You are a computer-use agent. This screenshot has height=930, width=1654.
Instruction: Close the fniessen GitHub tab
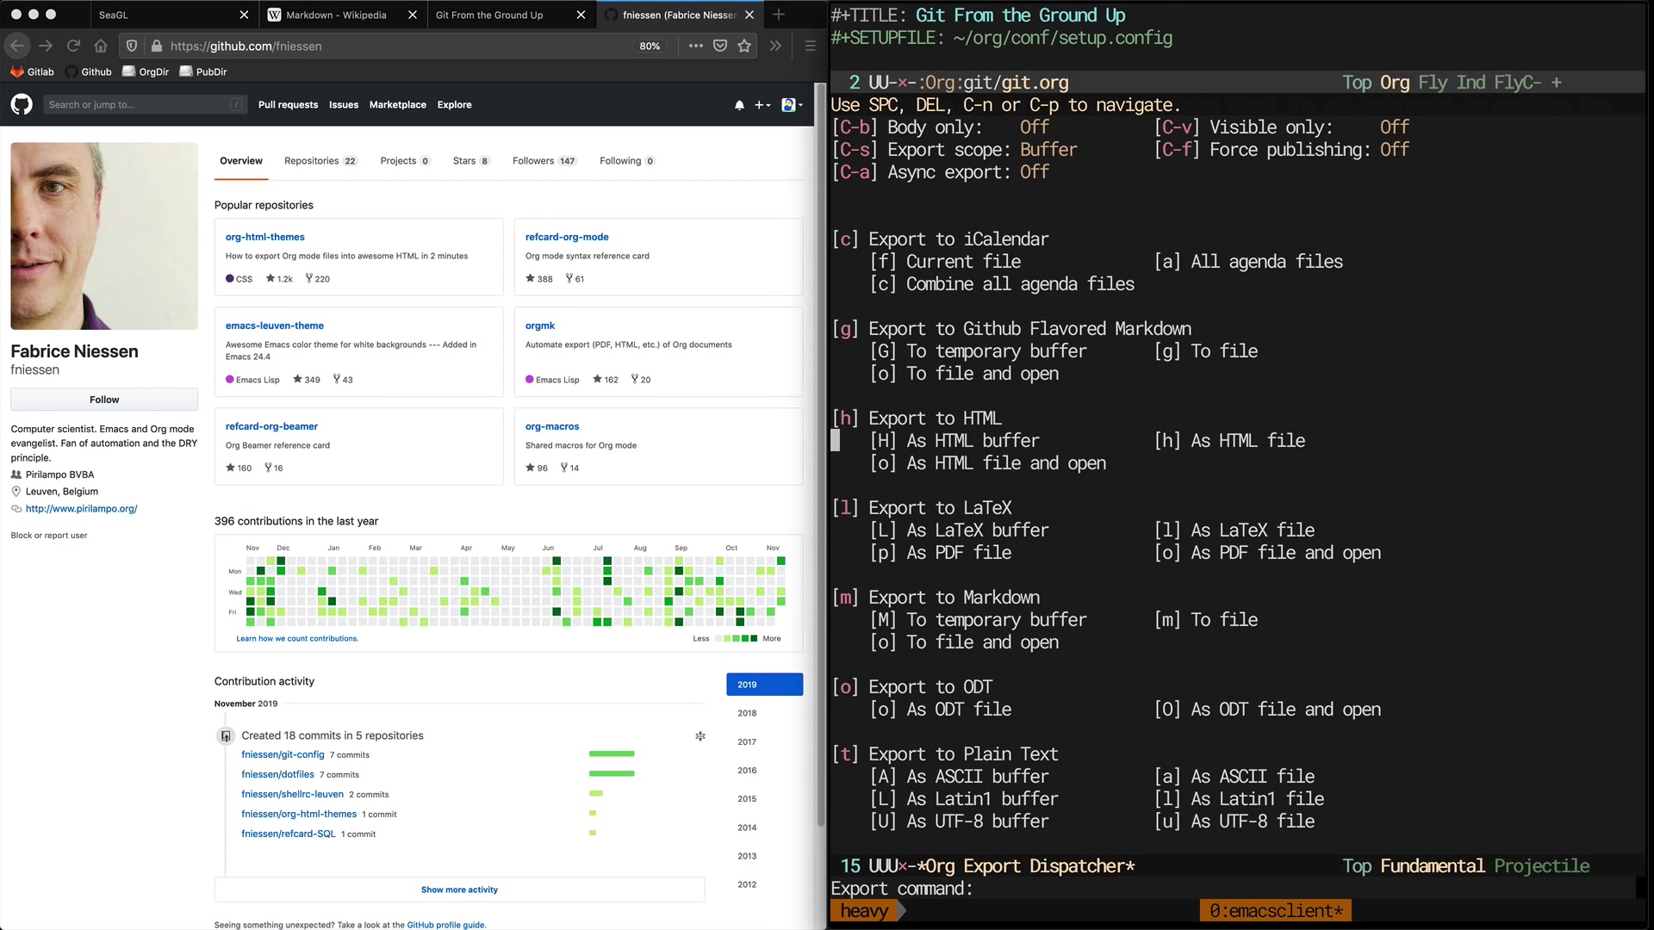point(749,15)
